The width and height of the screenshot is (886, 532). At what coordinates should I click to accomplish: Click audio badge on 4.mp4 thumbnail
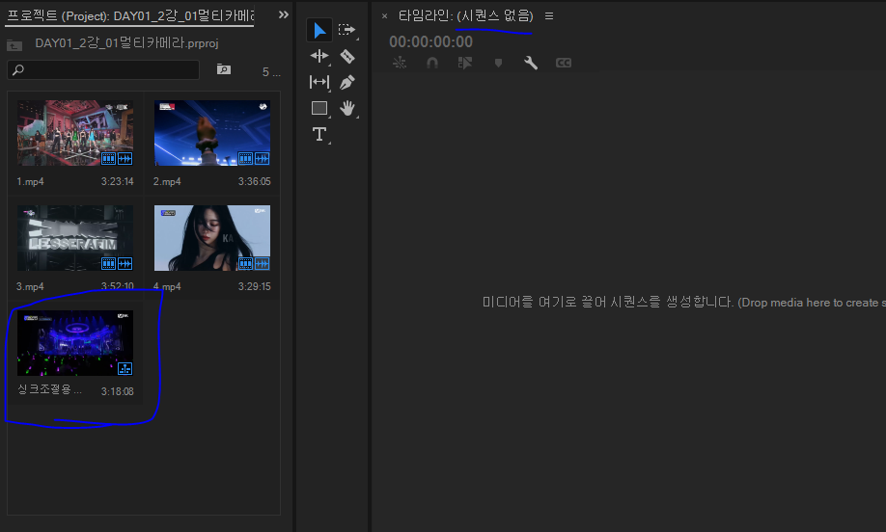[x=262, y=263]
